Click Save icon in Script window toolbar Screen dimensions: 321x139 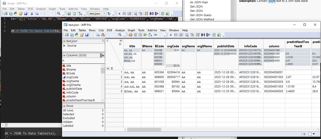click(26, 14)
